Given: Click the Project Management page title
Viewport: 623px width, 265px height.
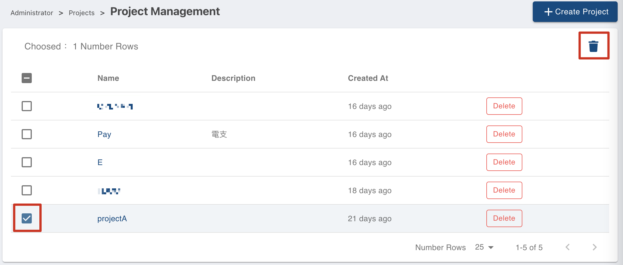Looking at the screenshot, I should pos(165,12).
